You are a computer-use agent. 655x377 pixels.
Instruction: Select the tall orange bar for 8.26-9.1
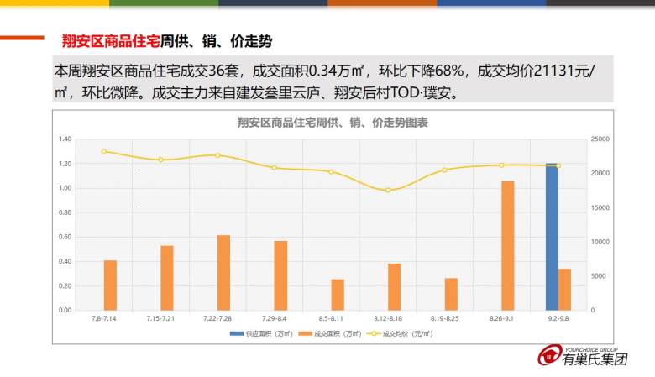click(508, 246)
